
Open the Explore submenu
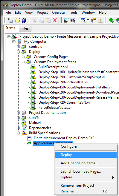(86, 177)
